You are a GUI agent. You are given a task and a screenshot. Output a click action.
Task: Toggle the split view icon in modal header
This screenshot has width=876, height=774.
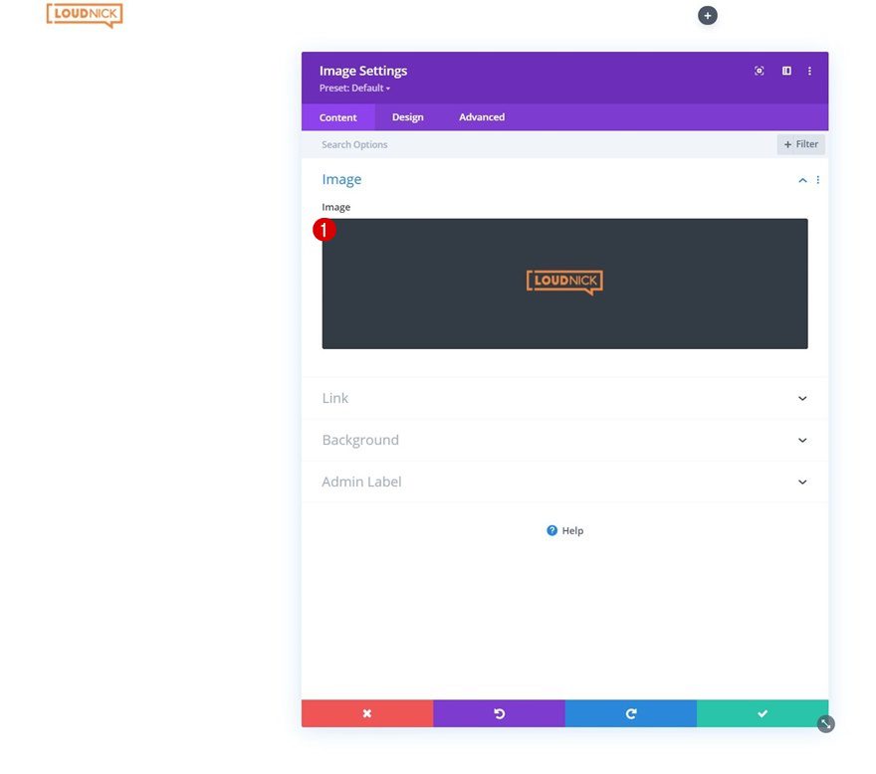coord(785,71)
